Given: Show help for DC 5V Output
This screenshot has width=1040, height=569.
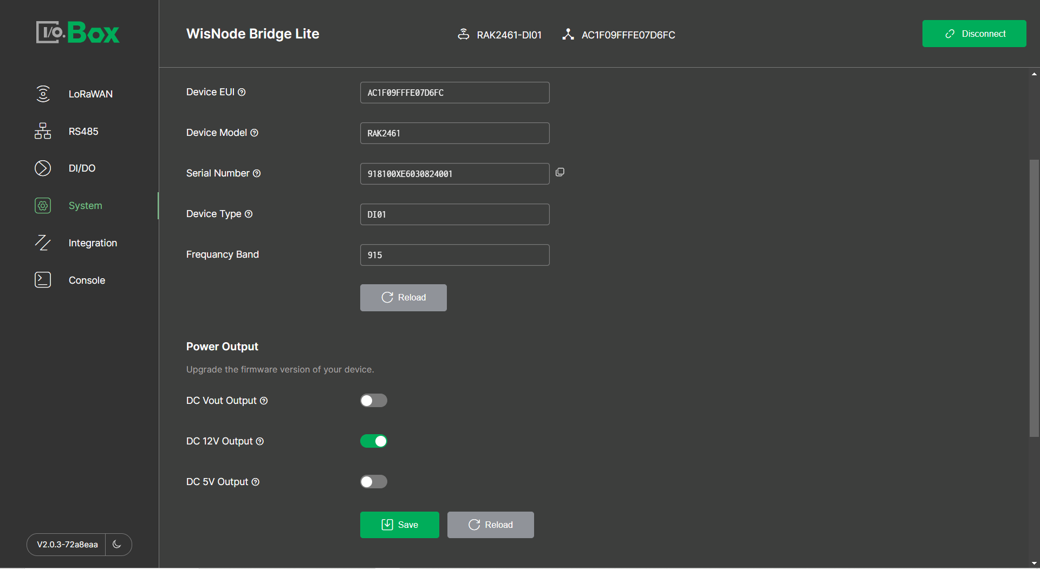Looking at the screenshot, I should pyautogui.click(x=256, y=482).
